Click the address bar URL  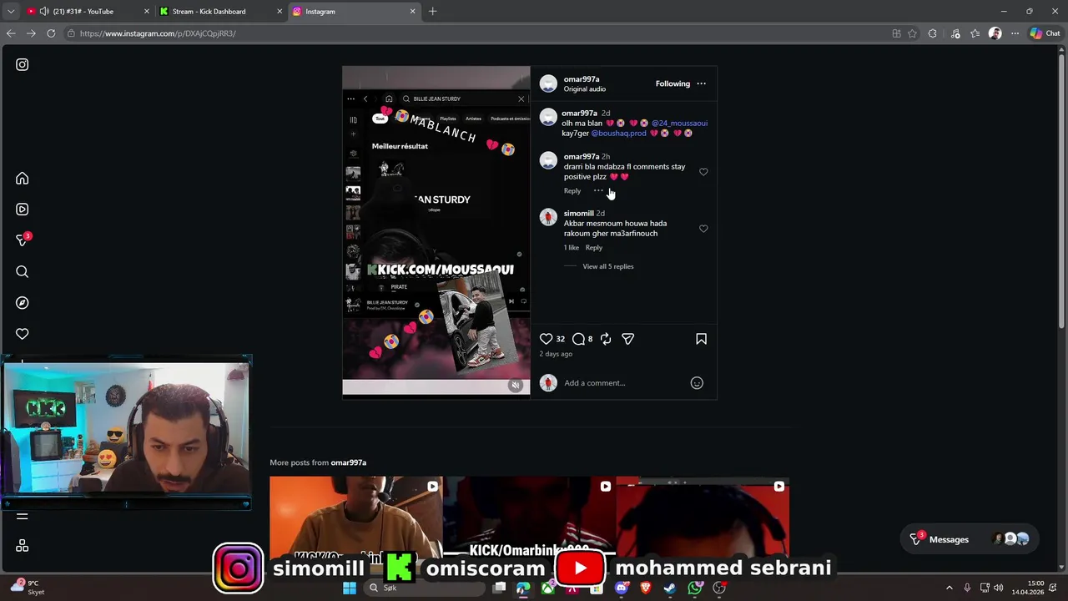pyautogui.click(x=158, y=33)
